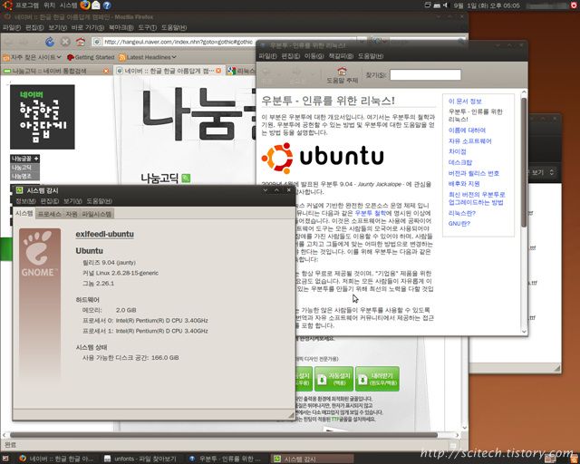
Task: Open Firefox's 바로 가기 menu
Action: click(x=87, y=27)
